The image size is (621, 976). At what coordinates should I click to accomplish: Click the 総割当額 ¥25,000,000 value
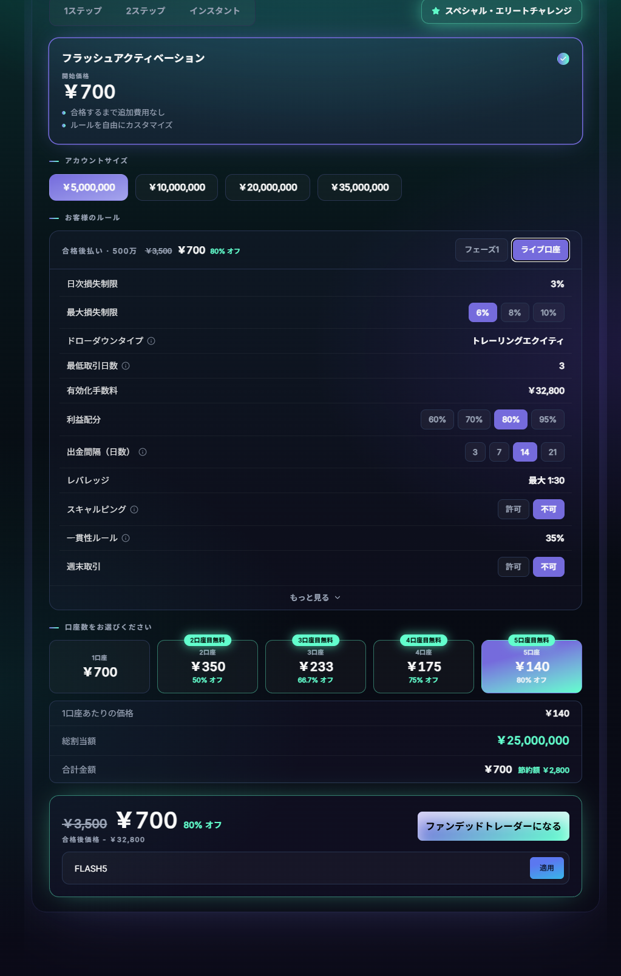(533, 741)
